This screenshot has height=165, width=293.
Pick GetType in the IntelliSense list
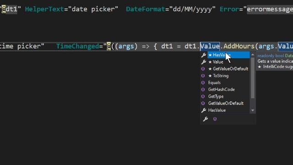[228, 97]
